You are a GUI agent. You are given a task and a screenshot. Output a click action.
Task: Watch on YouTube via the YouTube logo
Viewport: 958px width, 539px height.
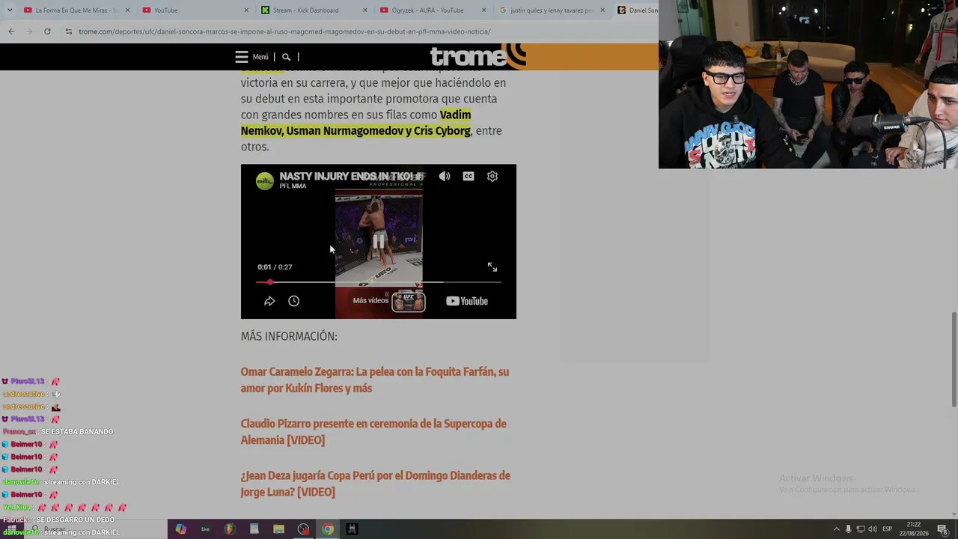coord(467,301)
